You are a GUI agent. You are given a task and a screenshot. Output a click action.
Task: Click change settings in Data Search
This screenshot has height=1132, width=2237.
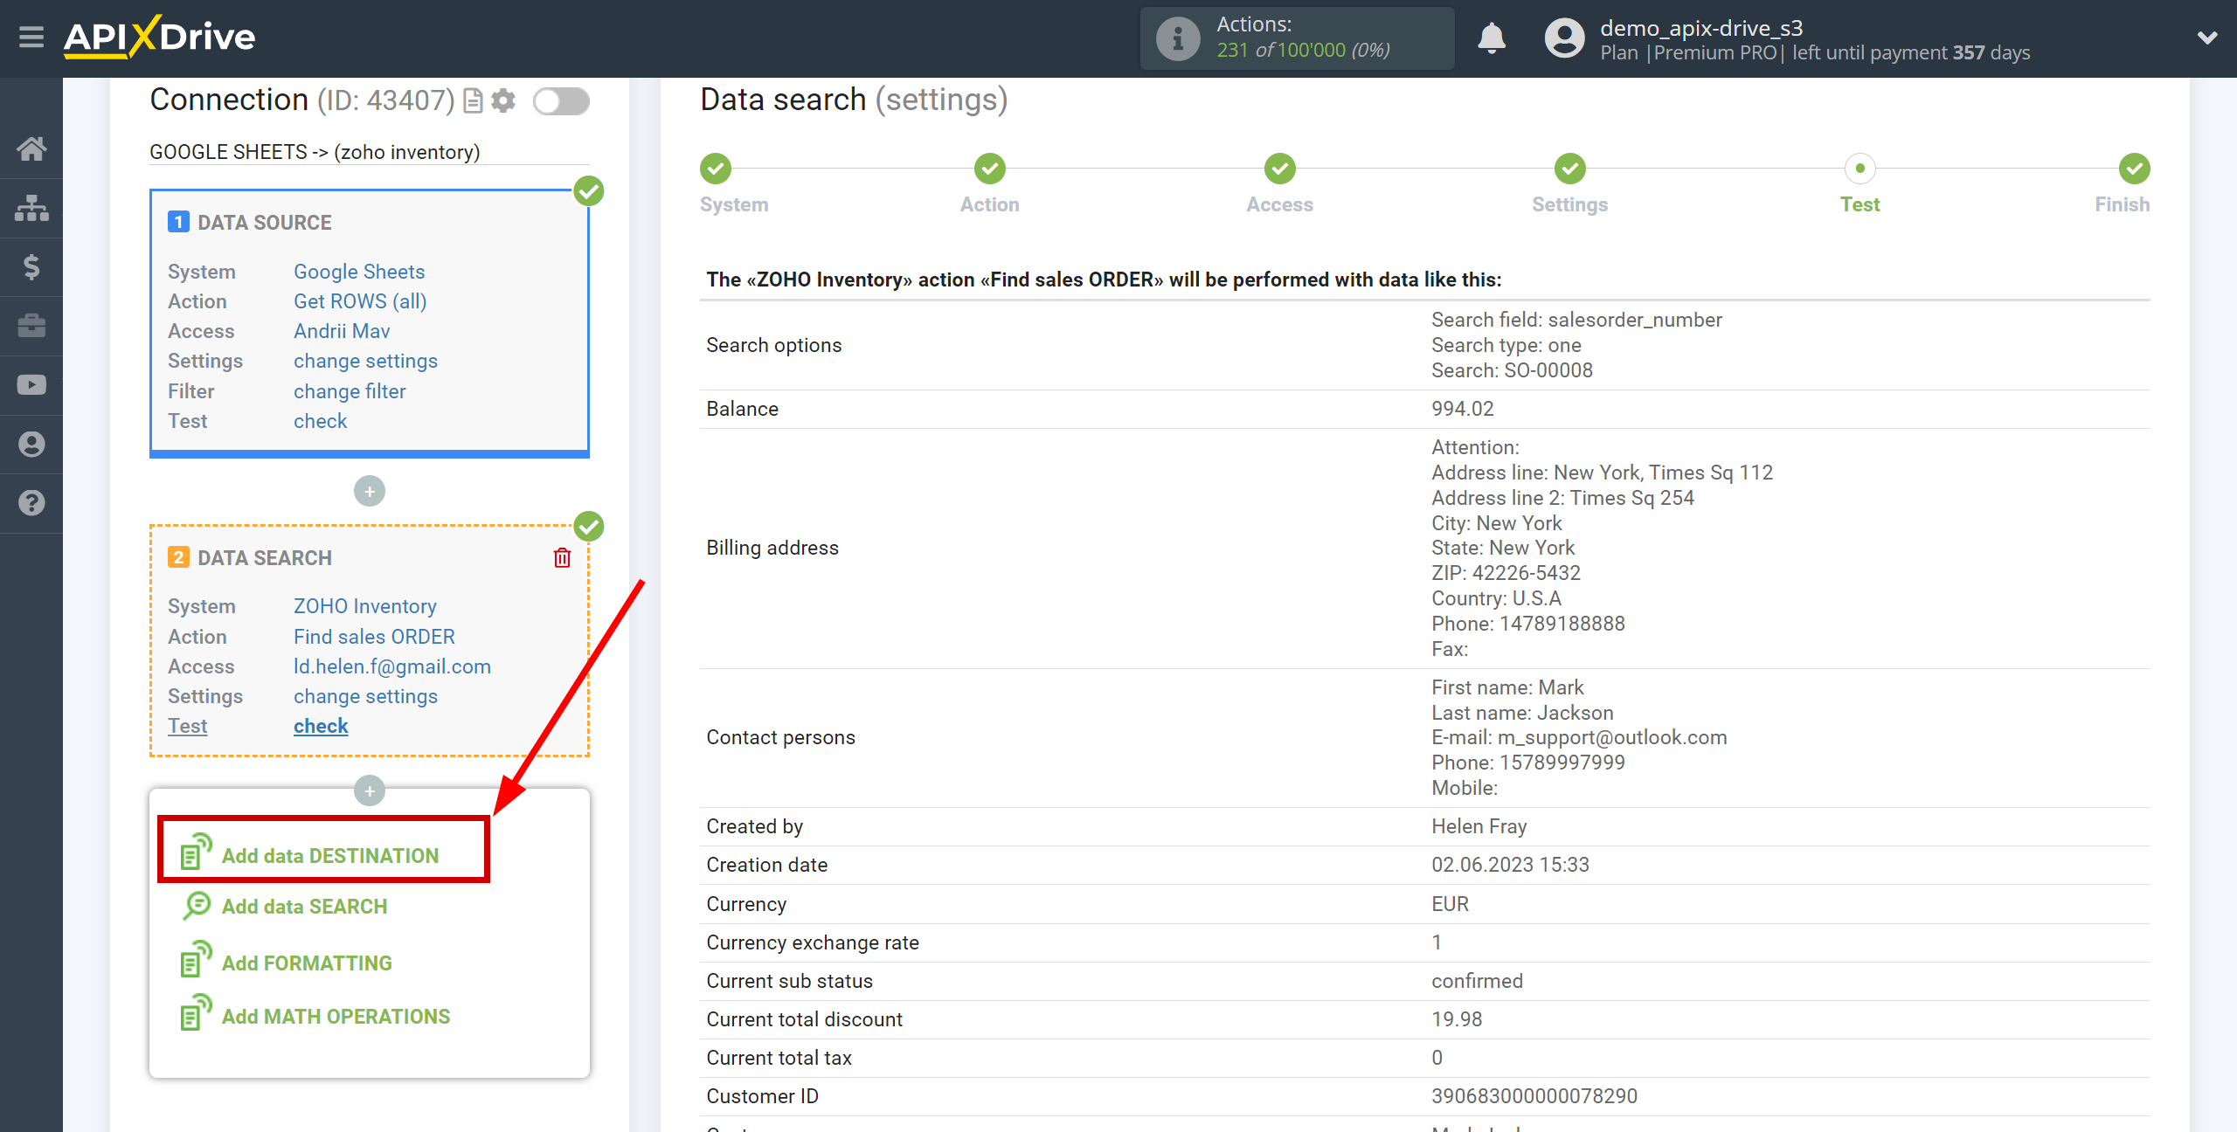tap(365, 696)
